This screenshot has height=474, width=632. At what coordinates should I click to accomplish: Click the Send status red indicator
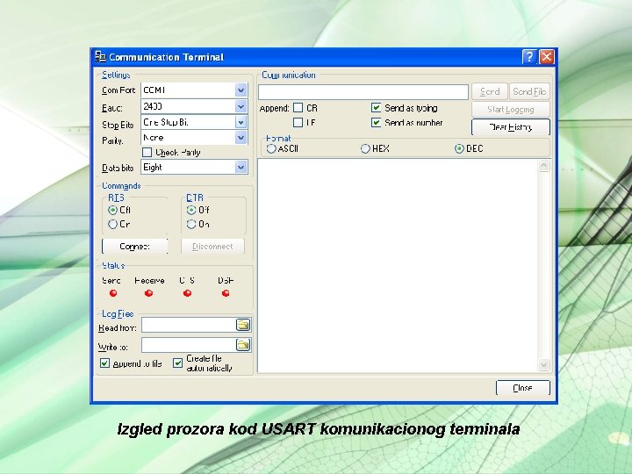click(x=113, y=293)
